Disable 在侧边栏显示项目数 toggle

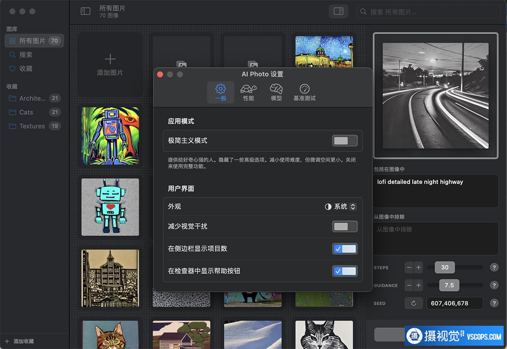[x=345, y=249]
